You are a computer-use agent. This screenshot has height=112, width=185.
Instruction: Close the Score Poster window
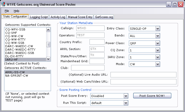181,4
